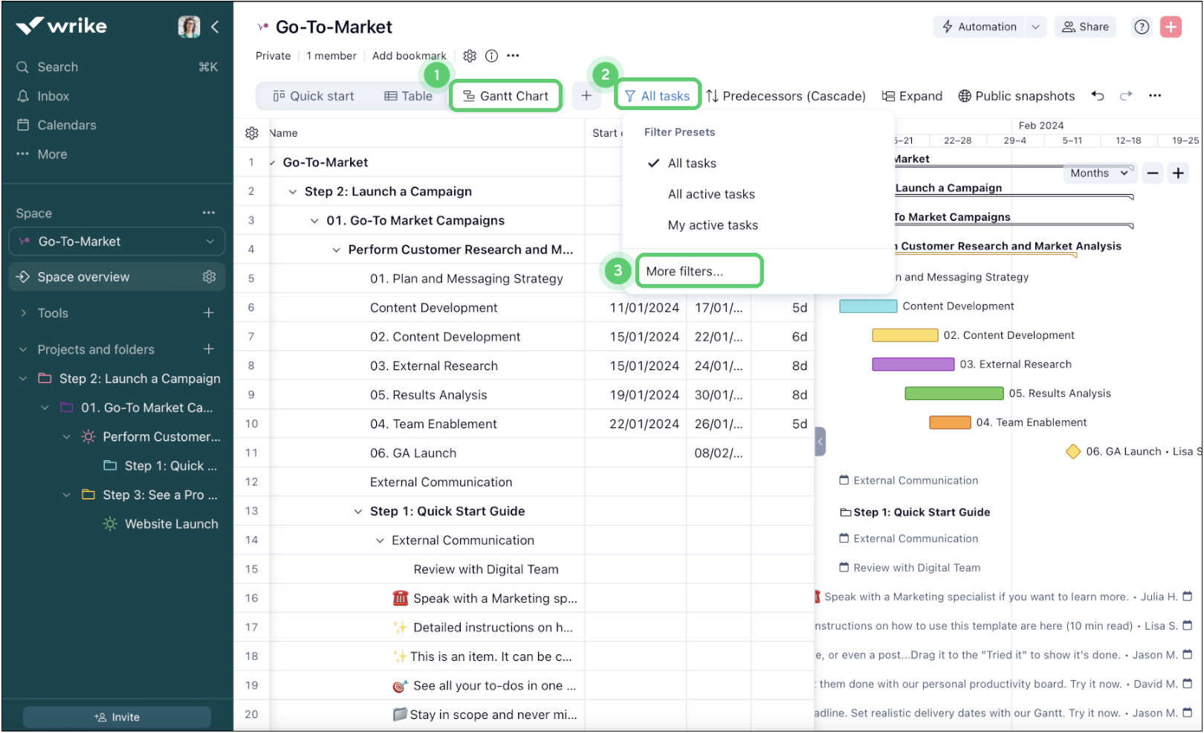Click the minus zoom control on the Gantt
The height and width of the screenshot is (733, 1204).
1152,172
